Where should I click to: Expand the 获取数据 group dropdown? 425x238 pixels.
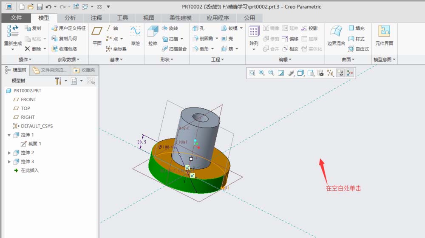click(68, 59)
